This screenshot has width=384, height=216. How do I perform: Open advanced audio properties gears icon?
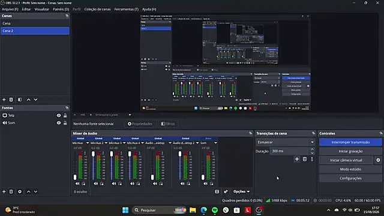pyautogui.click(x=226, y=191)
